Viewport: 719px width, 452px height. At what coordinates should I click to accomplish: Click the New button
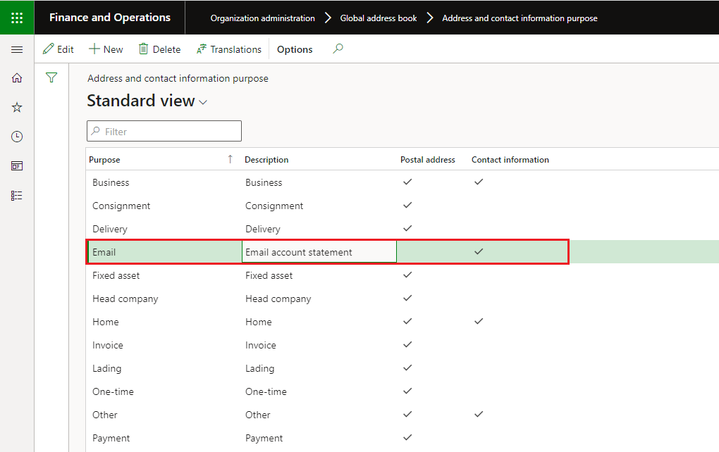pyautogui.click(x=106, y=49)
